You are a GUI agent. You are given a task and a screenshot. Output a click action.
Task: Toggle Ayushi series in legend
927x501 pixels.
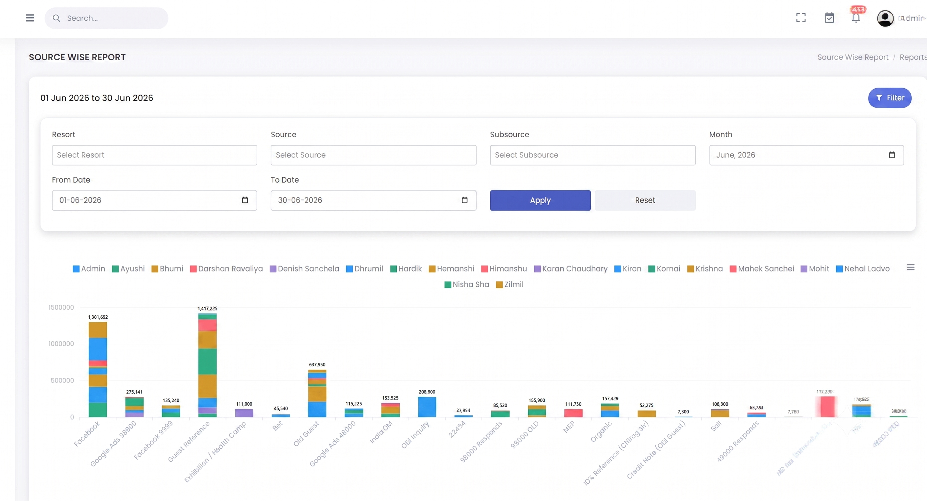[128, 268]
